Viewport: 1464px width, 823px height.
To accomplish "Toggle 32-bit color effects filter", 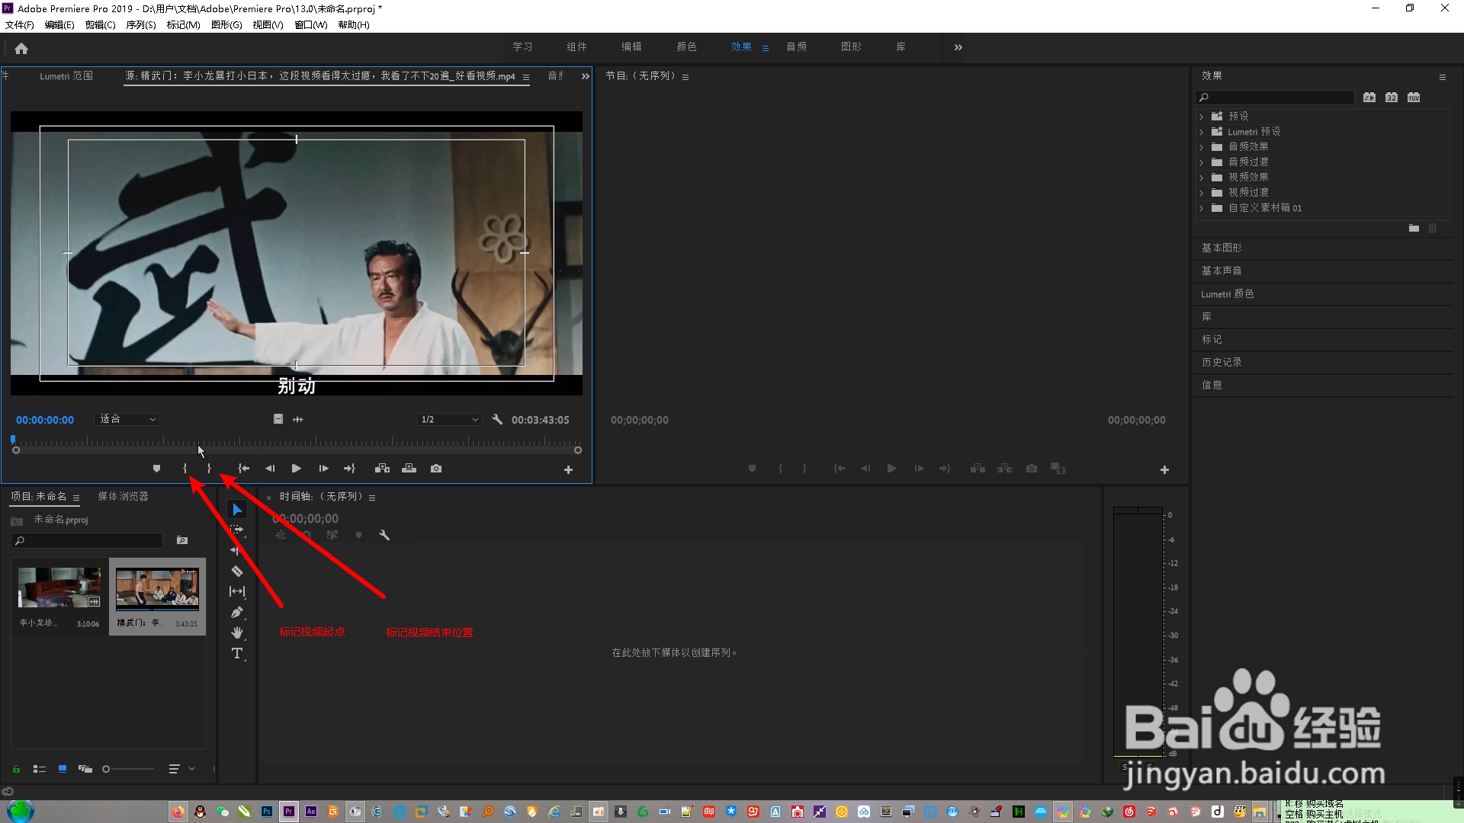I will 1392,98.
